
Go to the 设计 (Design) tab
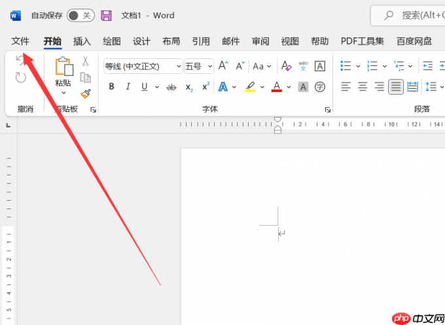[x=141, y=41]
